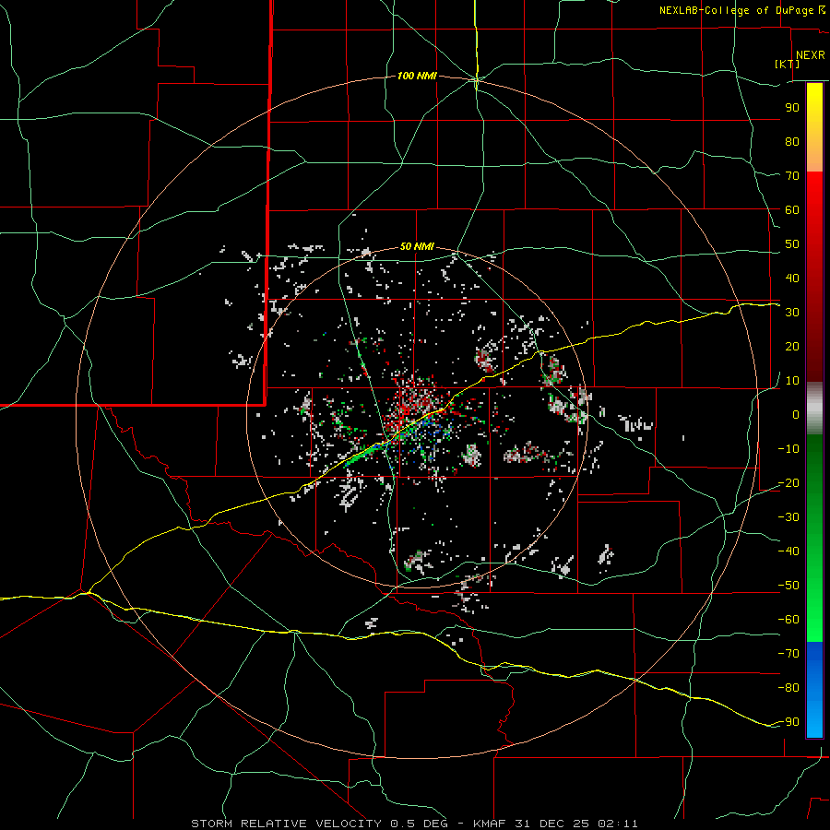Click the "-70" value on the velocity scale

[x=788, y=654]
